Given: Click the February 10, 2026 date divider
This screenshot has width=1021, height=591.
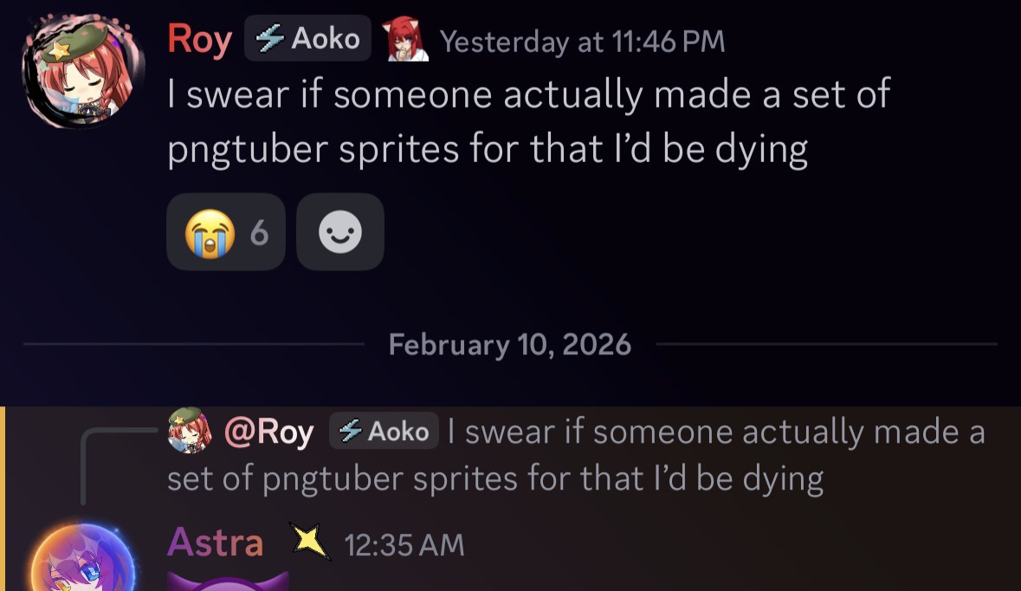Looking at the screenshot, I should [510, 345].
